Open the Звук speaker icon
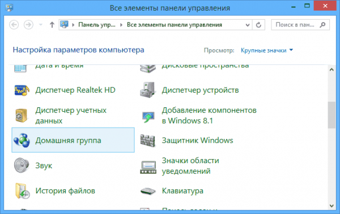This screenshot has width=340, height=214. (22, 165)
